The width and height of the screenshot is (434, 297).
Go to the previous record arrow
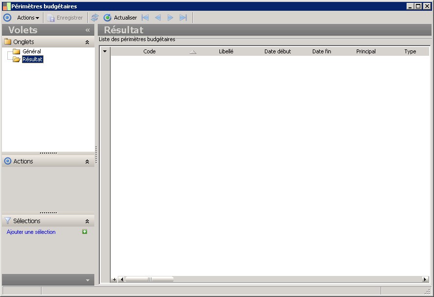click(158, 18)
